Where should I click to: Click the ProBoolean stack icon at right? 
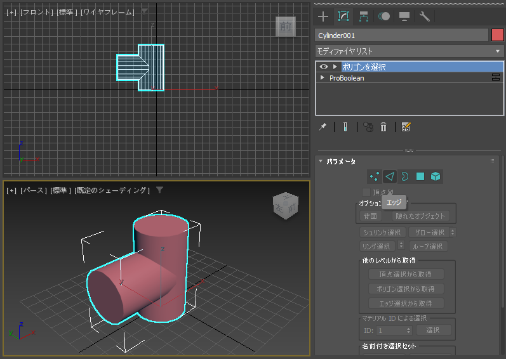tap(496, 77)
